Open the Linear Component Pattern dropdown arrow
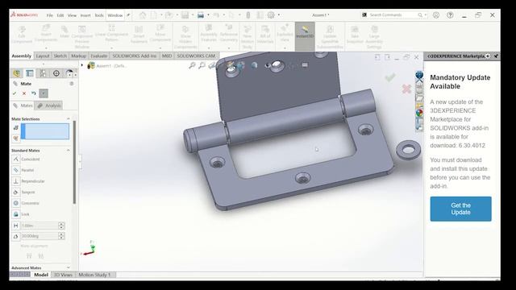Screen dimensions: 516x290 tap(111, 48)
